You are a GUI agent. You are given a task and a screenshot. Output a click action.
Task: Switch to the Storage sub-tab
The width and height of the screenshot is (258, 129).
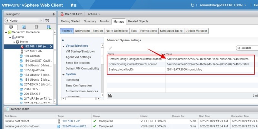click(x=98, y=31)
